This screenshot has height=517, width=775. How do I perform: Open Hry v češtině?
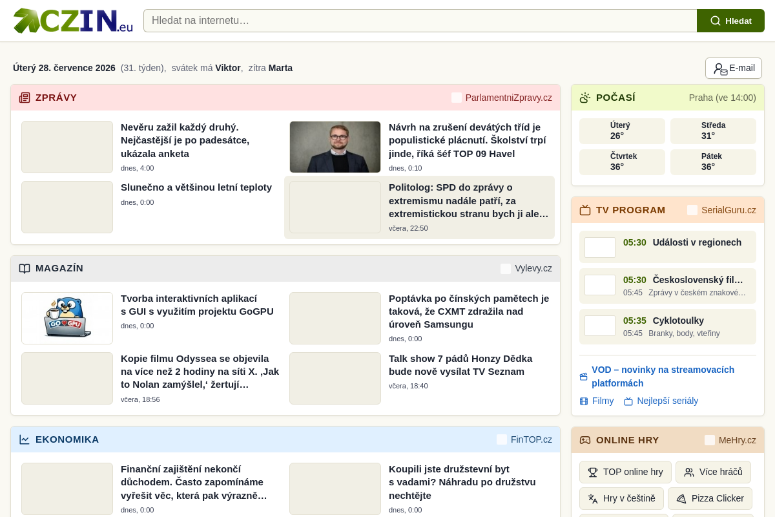[x=621, y=498]
